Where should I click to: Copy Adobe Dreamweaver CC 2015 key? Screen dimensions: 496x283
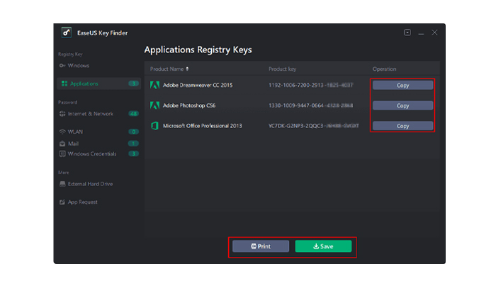click(x=402, y=86)
